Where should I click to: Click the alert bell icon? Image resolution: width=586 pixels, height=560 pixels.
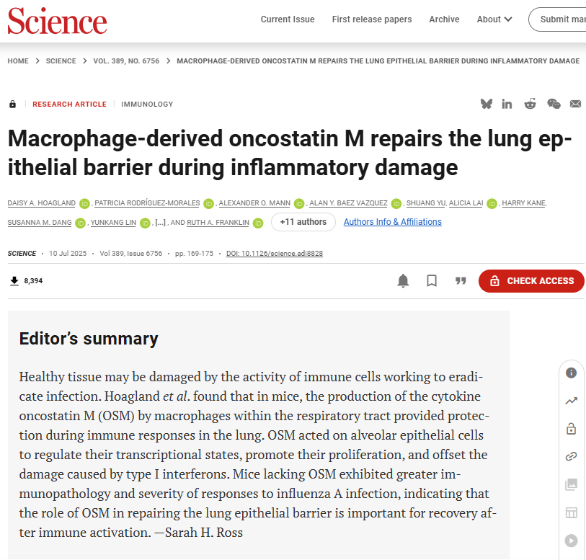click(404, 280)
